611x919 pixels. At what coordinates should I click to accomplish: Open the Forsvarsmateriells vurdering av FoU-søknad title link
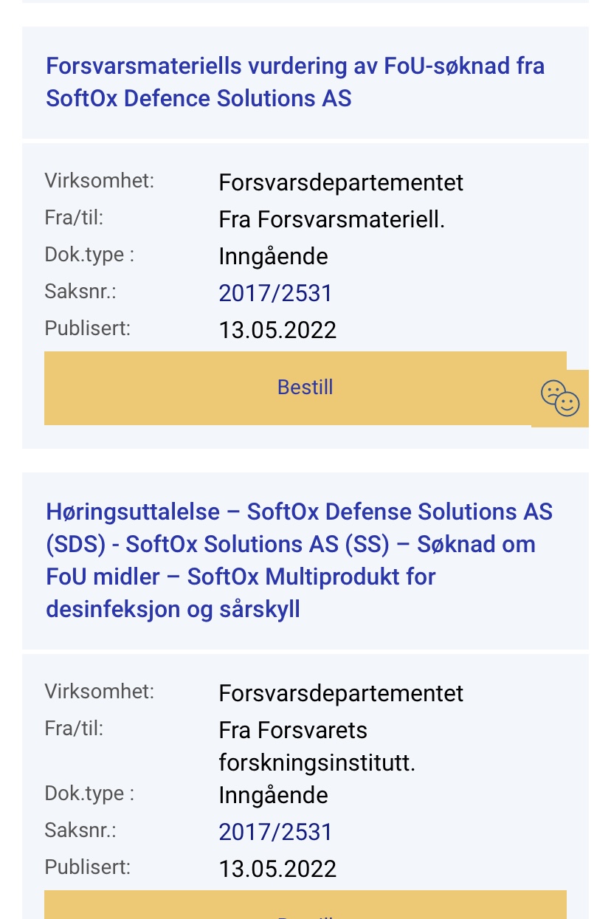(x=295, y=82)
